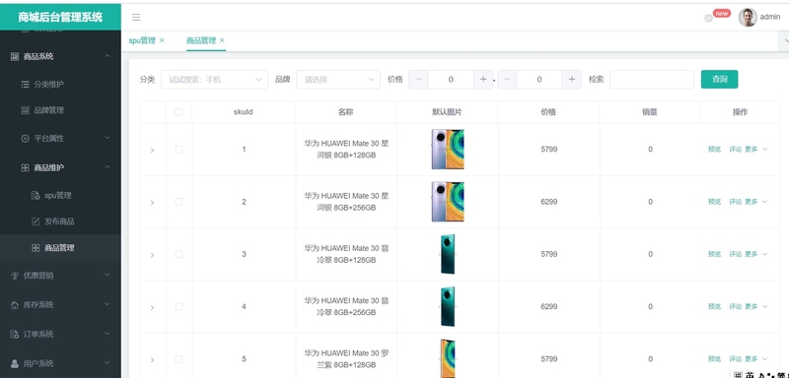Click the 品牌管理 icon in sidebar
Viewport: 789px width, 378px height.
tap(25, 110)
